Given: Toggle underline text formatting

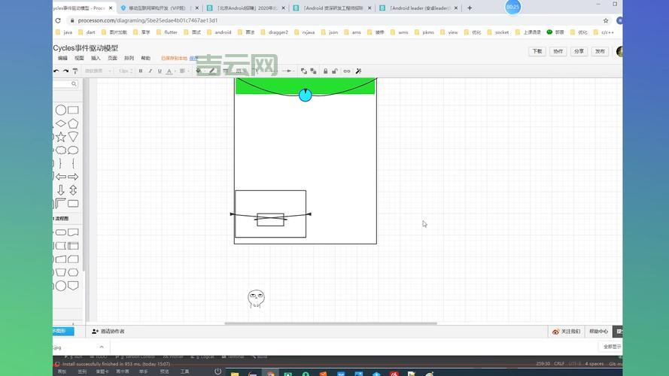Looking at the screenshot, I should point(160,71).
